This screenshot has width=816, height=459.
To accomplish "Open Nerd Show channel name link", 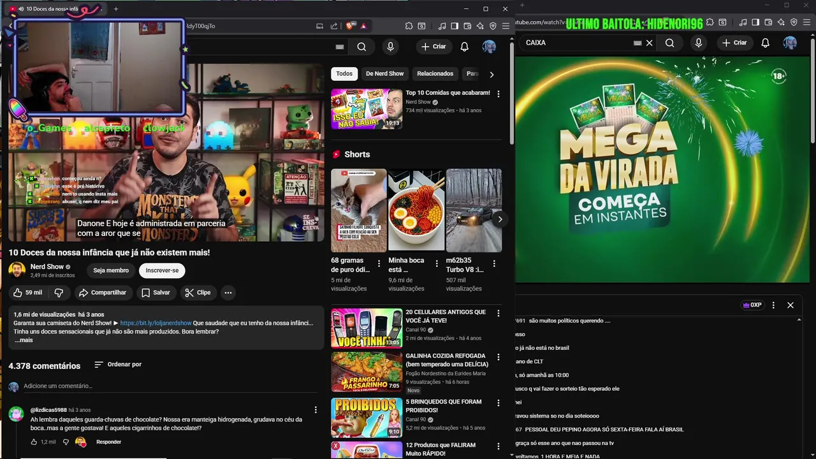I will pos(47,266).
